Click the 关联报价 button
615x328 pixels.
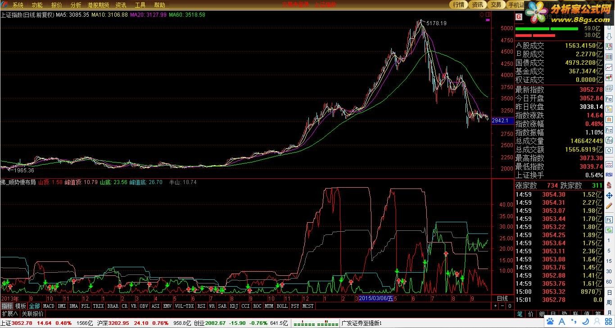click(33, 314)
